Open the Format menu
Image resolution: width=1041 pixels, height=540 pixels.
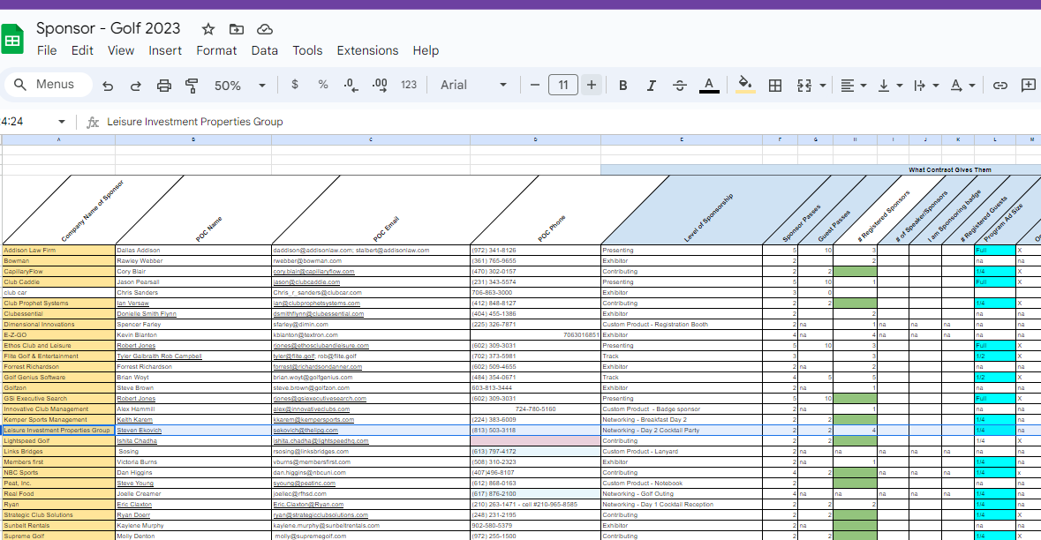(x=216, y=50)
